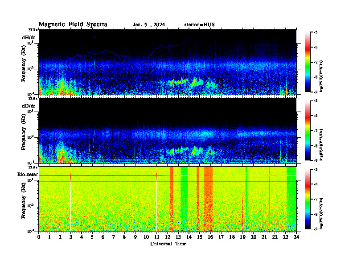Click the color scale bar beside dH/dt panel
This screenshot has height=272, width=353.
[308, 62]
